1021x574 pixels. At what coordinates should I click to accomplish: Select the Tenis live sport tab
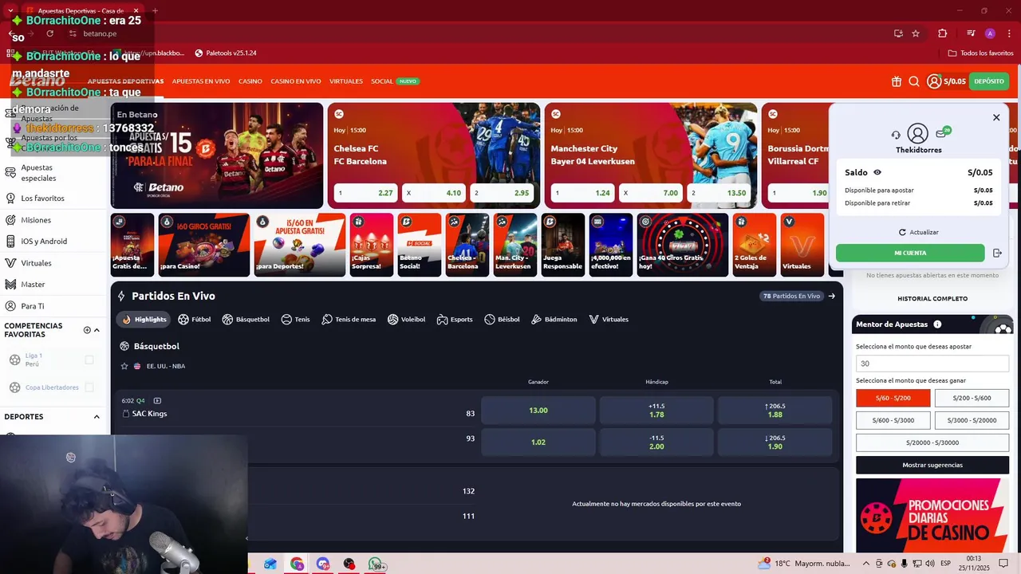click(x=295, y=319)
